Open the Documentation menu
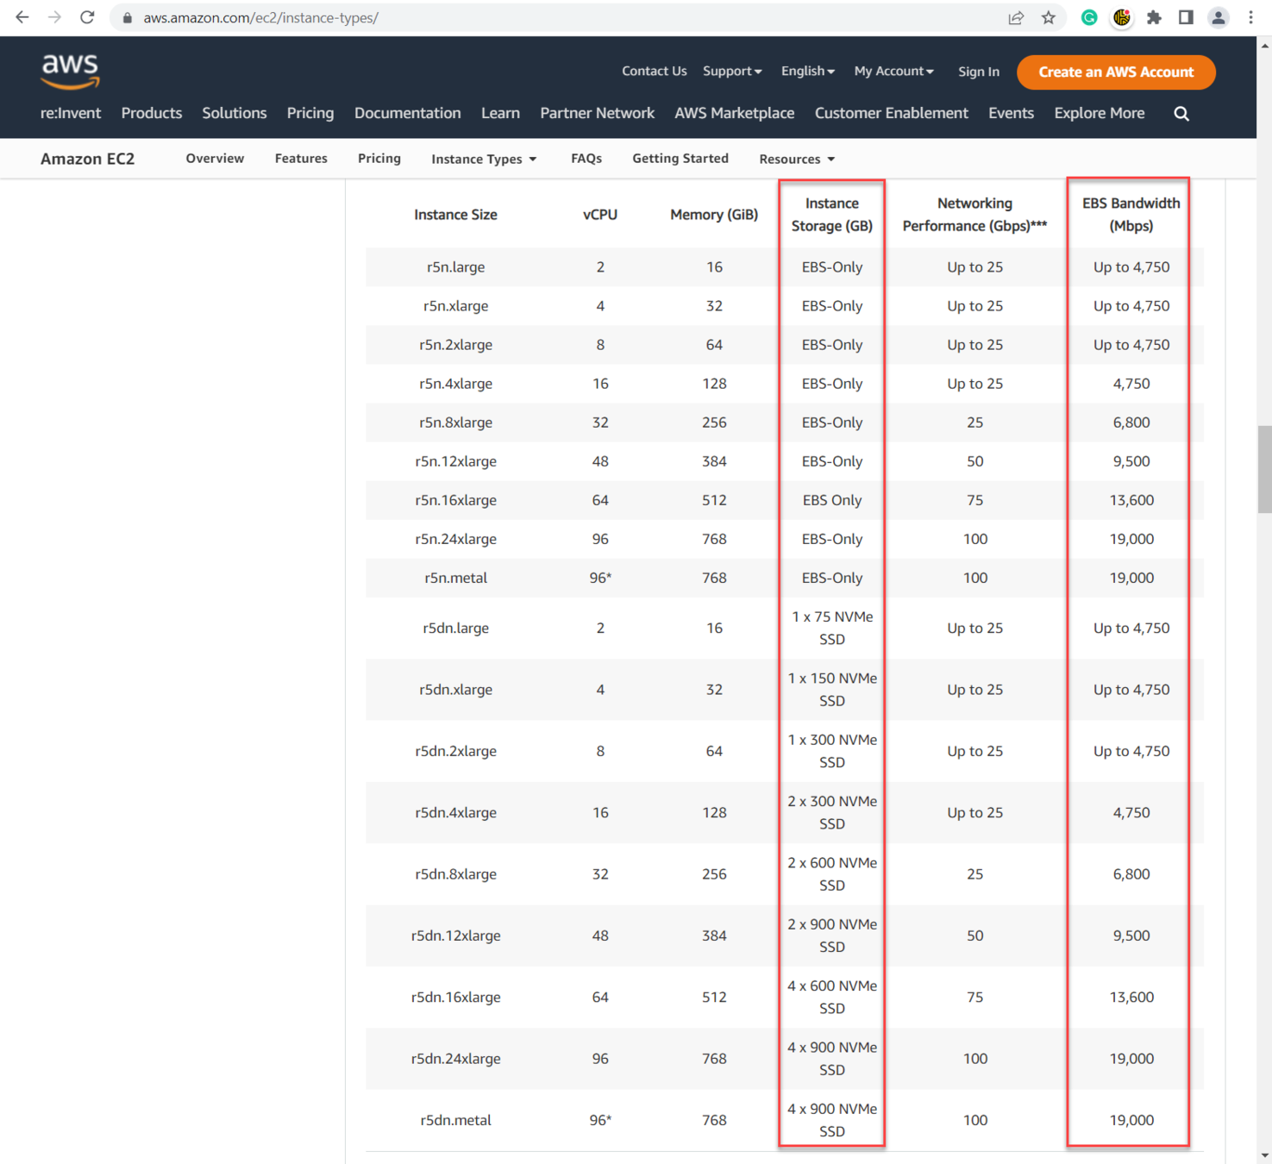1272x1164 pixels. (408, 113)
